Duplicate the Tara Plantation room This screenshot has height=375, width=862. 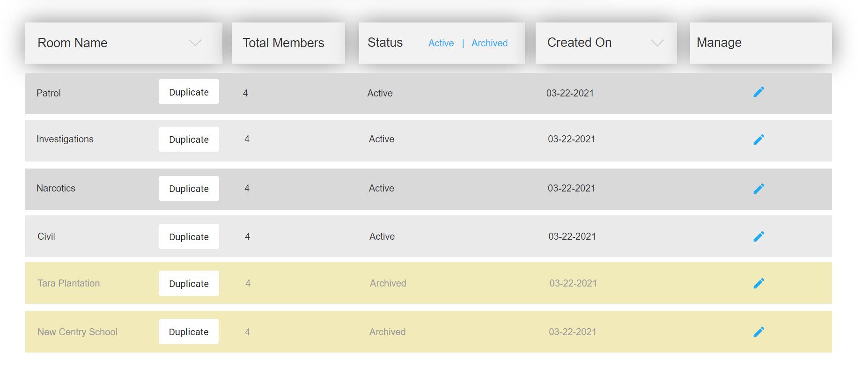tap(189, 283)
